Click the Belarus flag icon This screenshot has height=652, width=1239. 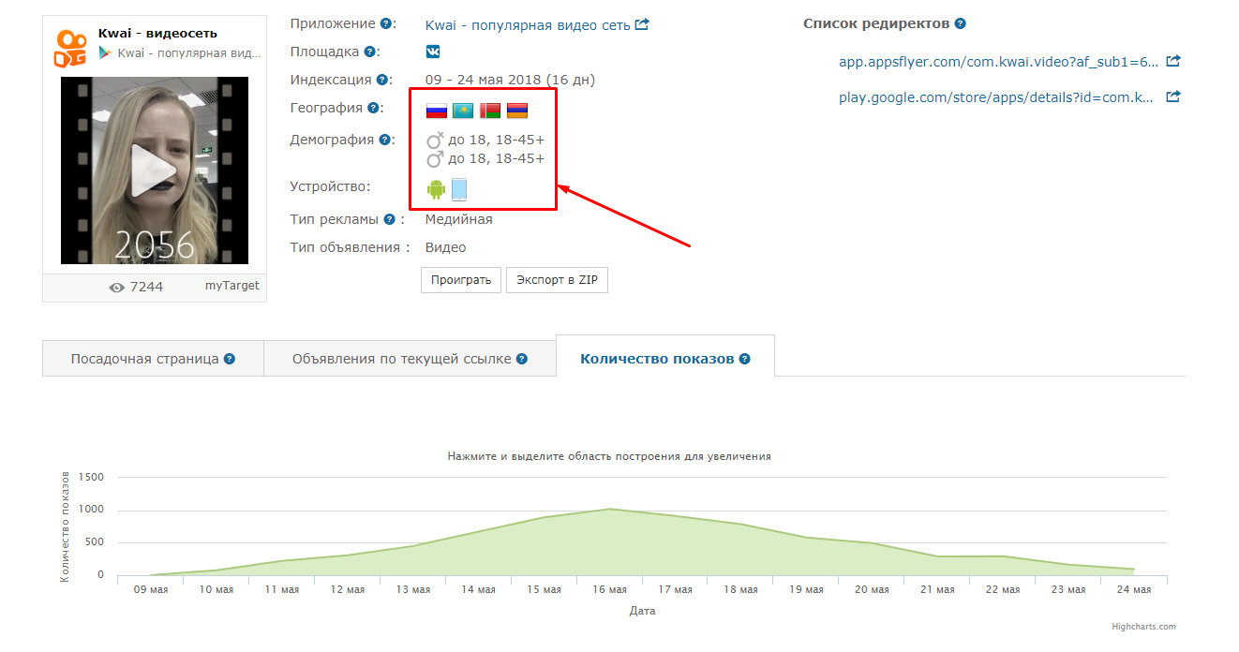[490, 111]
